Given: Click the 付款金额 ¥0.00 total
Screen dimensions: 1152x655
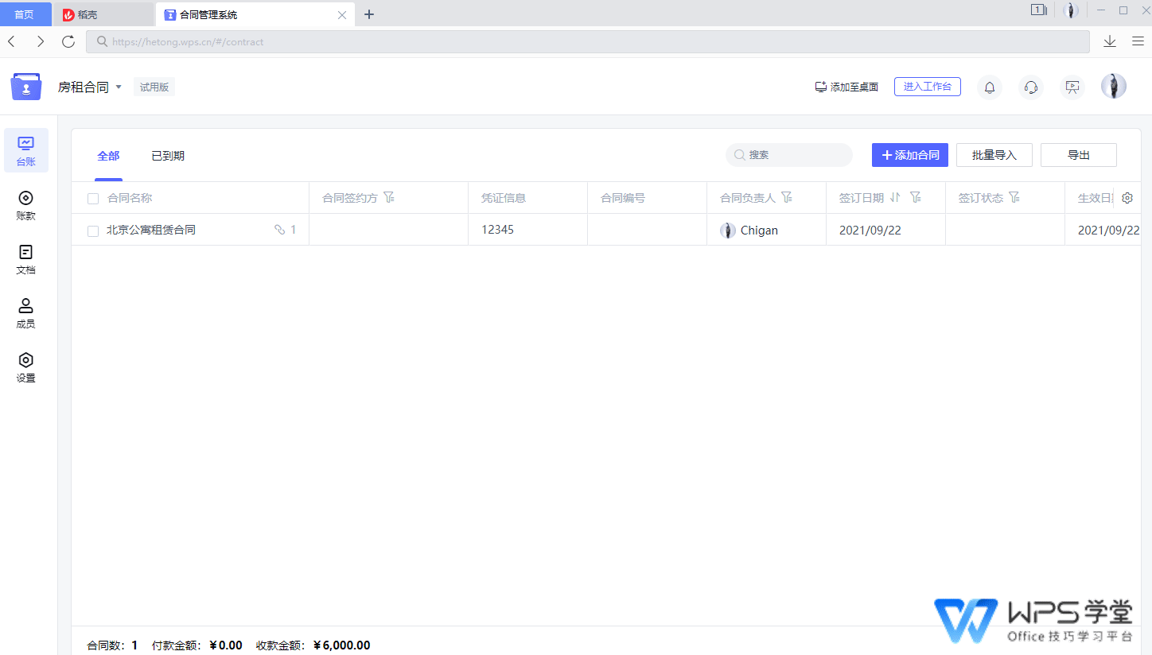Looking at the screenshot, I should pyautogui.click(x=197, y=645).
